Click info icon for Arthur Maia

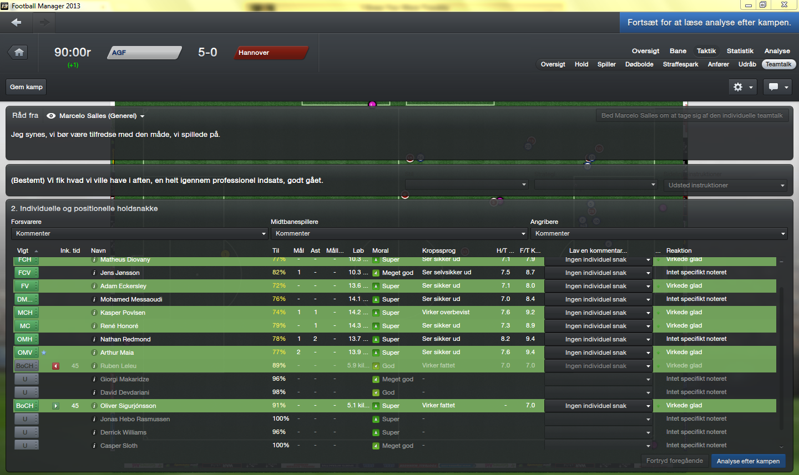pyautogui.click(x=94, y=353)
